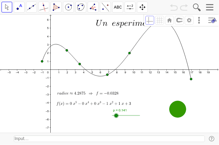Toggle the style bar views icon
This screenshot has height=145, width=219.
(x=212, y=20)
